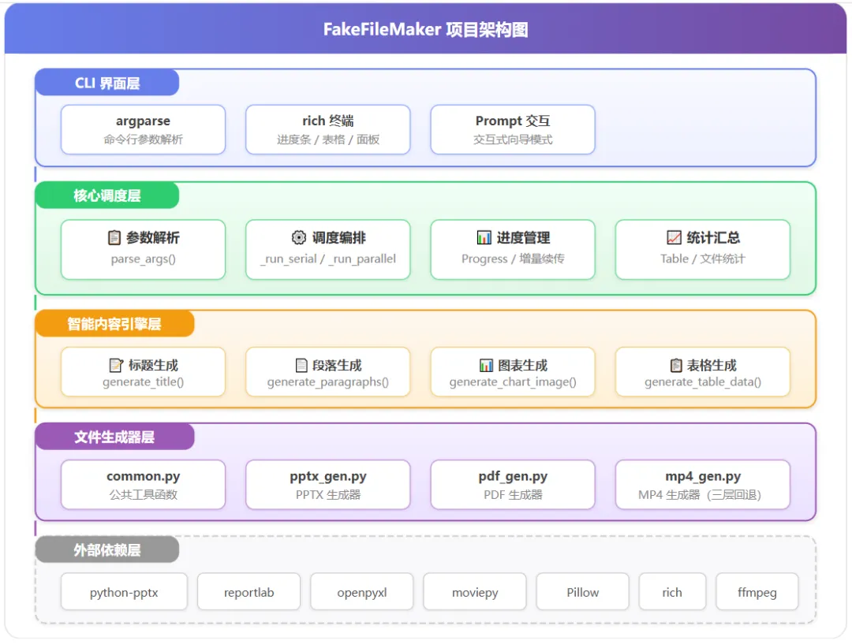Open the pptx_gen.py module card

point(327,485)
